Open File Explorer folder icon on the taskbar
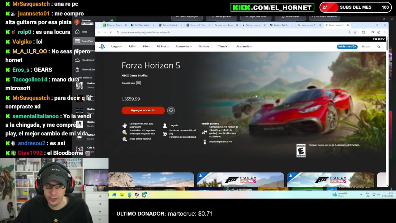The width and height of the screenshot is (396, 223). pos(122,195)
